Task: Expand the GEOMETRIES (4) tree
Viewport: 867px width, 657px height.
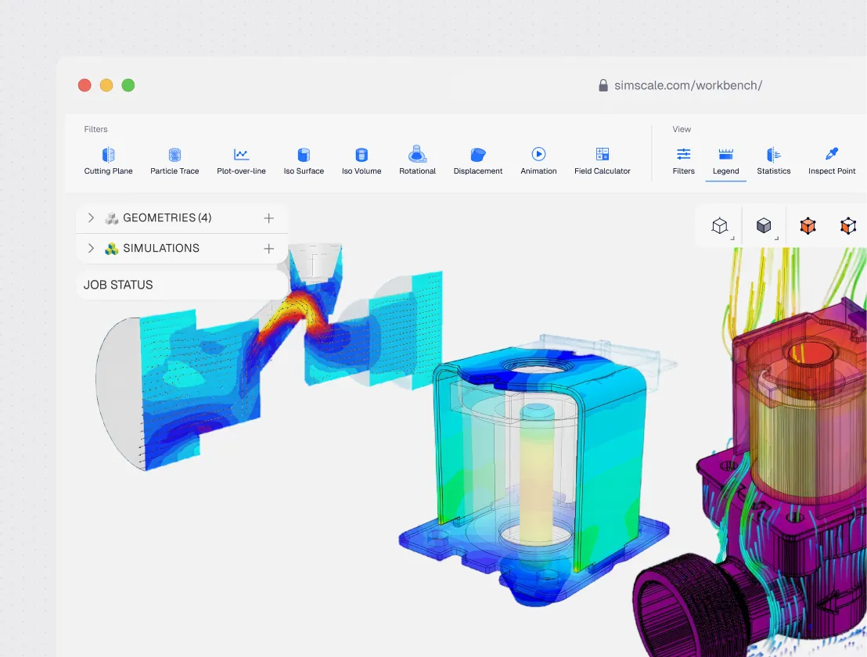Action: [92, 217]
